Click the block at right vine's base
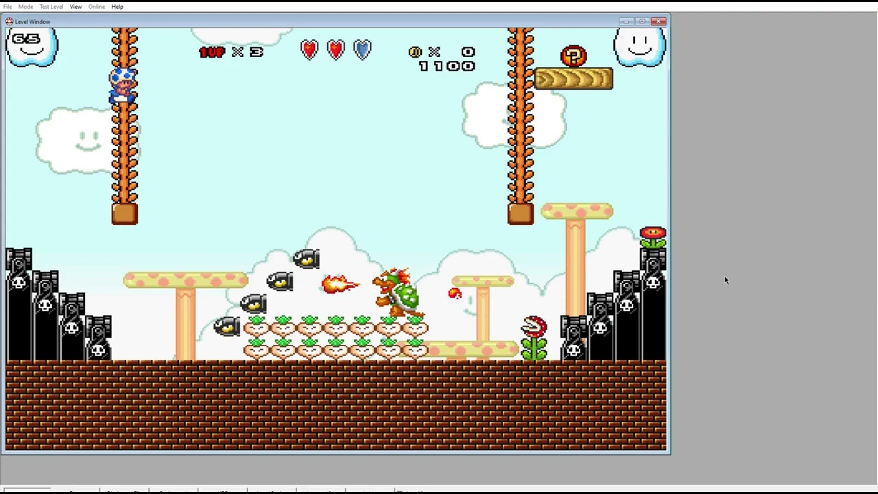This screenshot has height=494, width=878. click(x=521, y=214)
